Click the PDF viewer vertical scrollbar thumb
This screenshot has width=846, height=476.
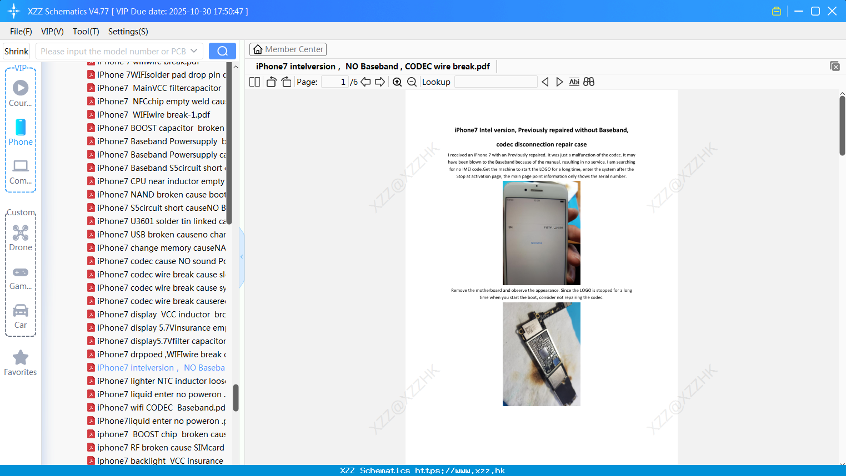click(x=842, y=125)
